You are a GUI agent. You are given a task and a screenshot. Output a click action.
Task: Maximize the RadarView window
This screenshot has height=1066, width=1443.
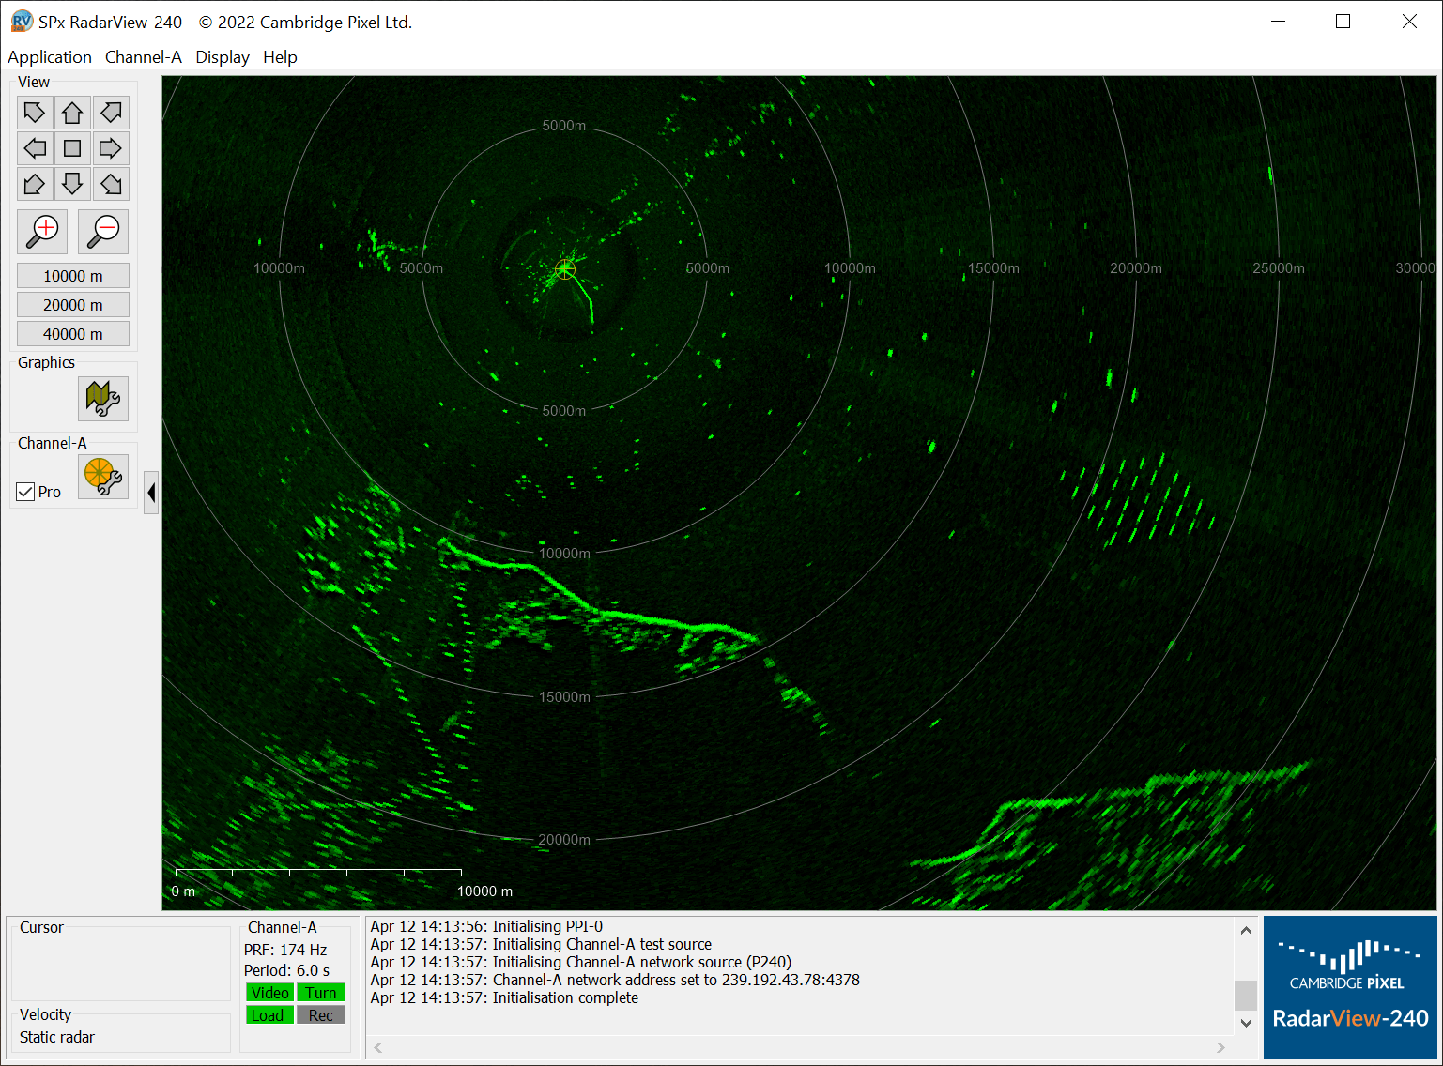(x=1343, y=22)
